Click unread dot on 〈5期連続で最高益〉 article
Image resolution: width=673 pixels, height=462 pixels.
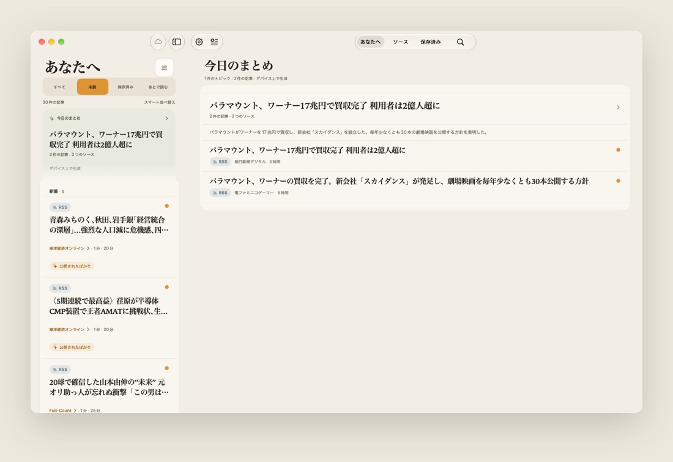coord(167,287)
